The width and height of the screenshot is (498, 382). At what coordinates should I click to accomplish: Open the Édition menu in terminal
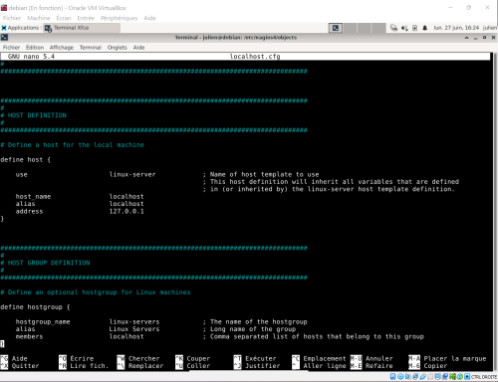click(35, 48)
